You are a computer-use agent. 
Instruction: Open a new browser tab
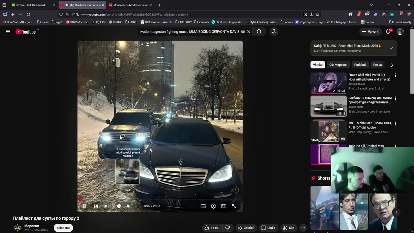[159, 5]
